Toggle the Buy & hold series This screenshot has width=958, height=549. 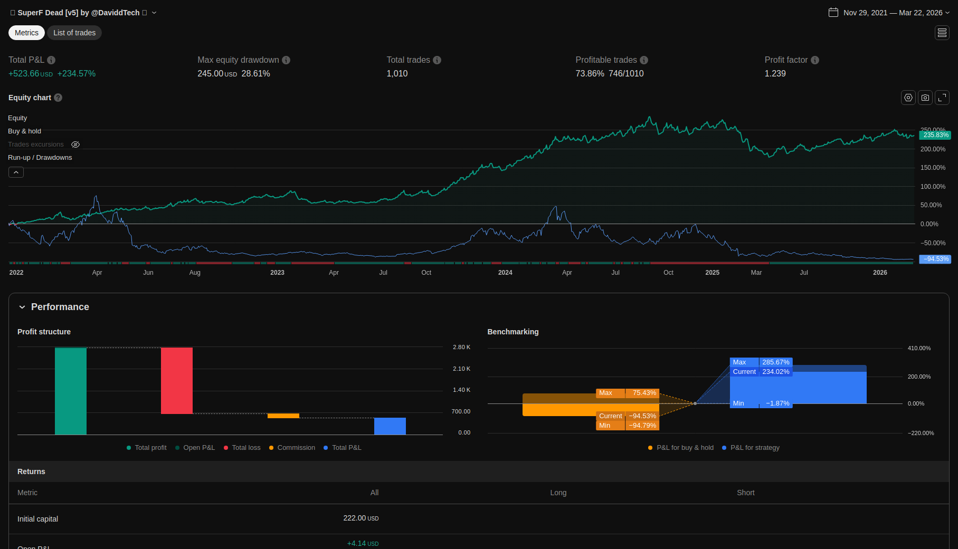24,131
